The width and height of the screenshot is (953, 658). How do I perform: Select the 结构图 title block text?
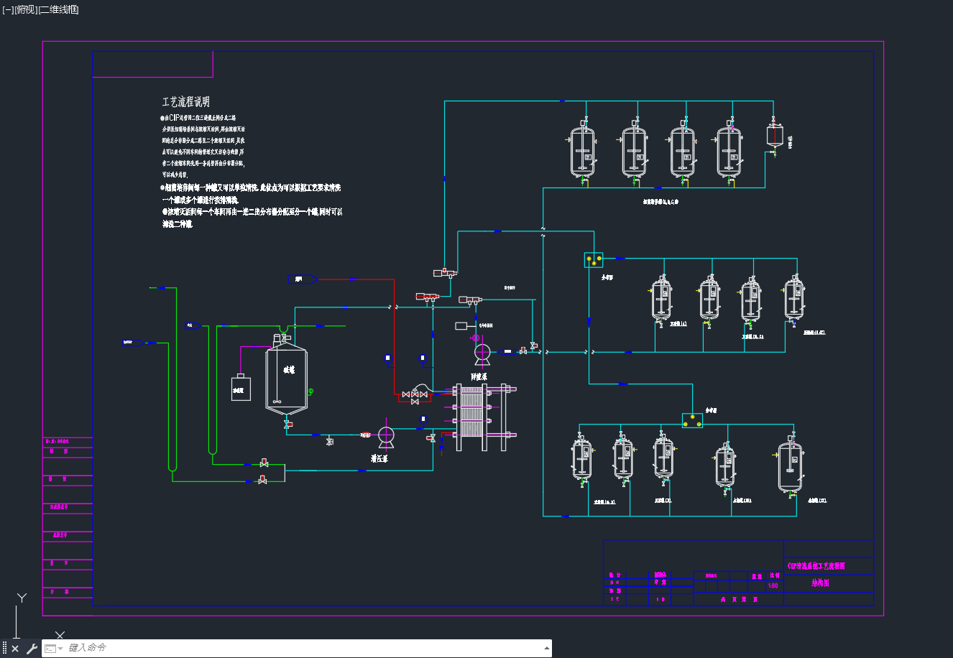pyautogui.click(x=820, y=583)
